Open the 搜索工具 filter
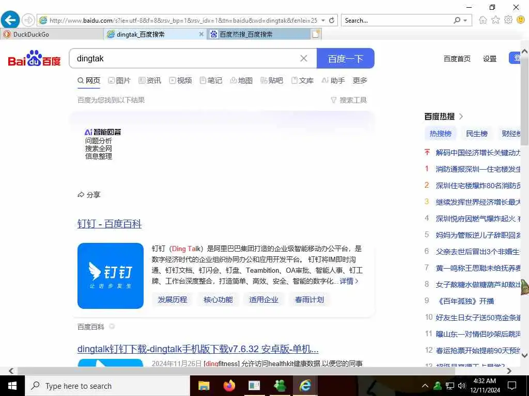This screenshot has height=396, width=529. pyautogui.click(x=349, y=100)
